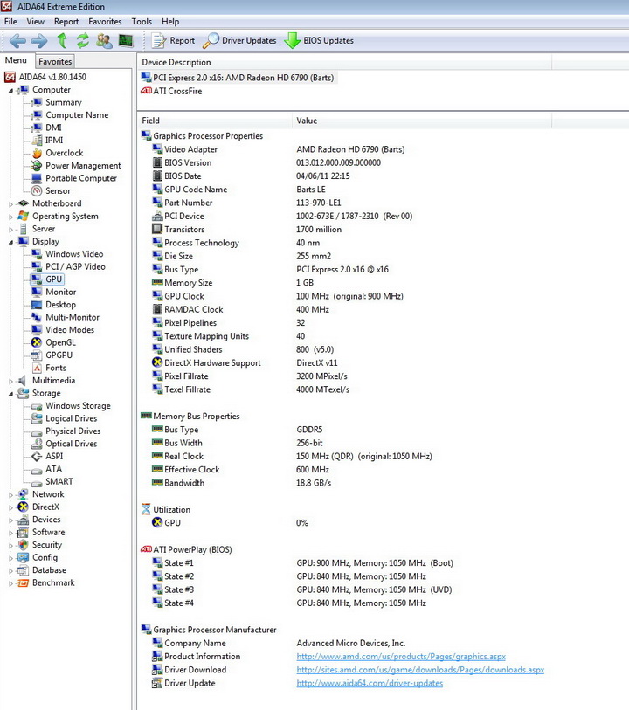Select the Optical Drives icon
629x710 pixels.
coord(37,444)
